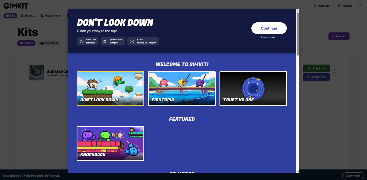Open the Discovery search button
The height and width of the screenshot is (180, 367).
tap(322, 6)
